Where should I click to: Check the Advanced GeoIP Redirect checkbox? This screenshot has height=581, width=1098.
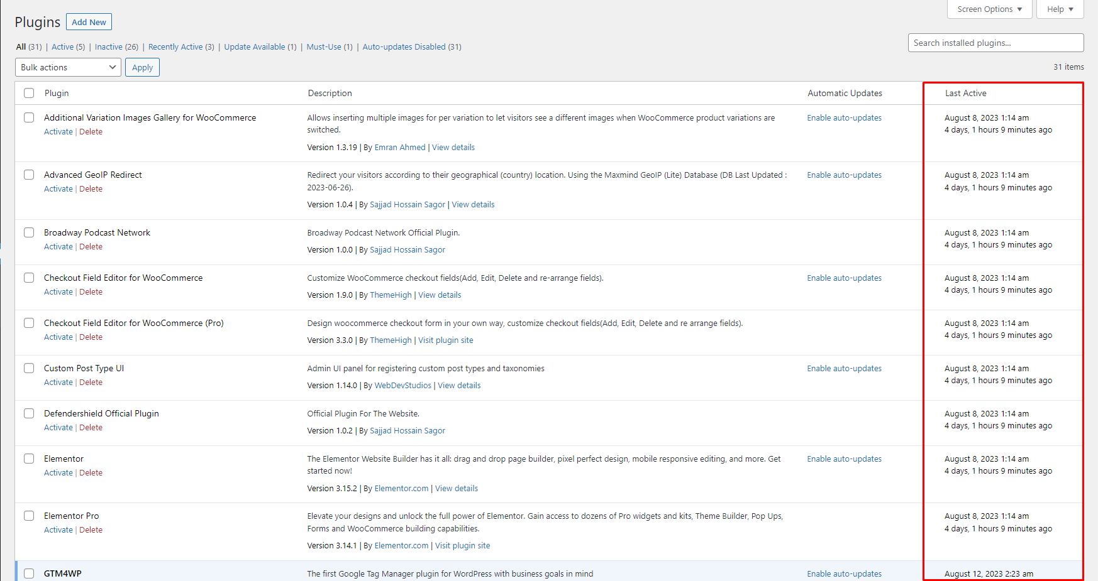point(29,175)
